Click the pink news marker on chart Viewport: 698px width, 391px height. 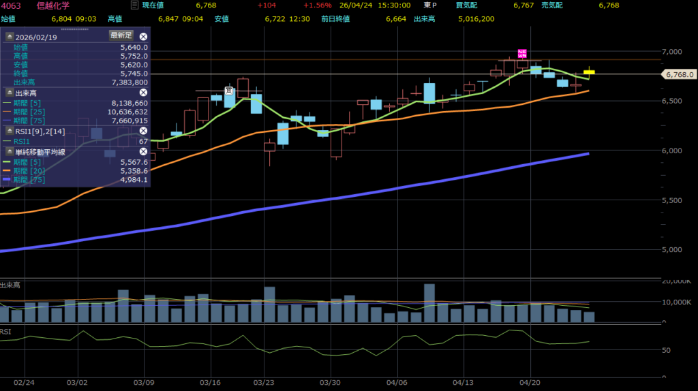pyautogui.click(x=522, y=54)
